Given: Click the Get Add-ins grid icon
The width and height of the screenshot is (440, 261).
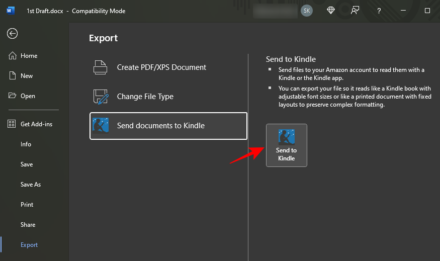Looking at the screenshot, I should click(x=12, y=124).
